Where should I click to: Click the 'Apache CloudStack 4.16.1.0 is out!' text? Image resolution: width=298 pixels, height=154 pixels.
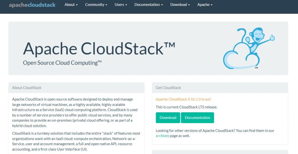pos(183,99)
